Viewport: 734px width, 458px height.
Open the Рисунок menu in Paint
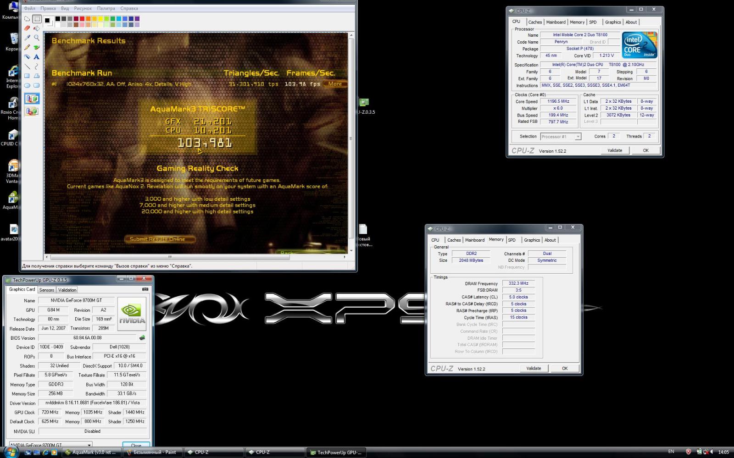(83, 8)
